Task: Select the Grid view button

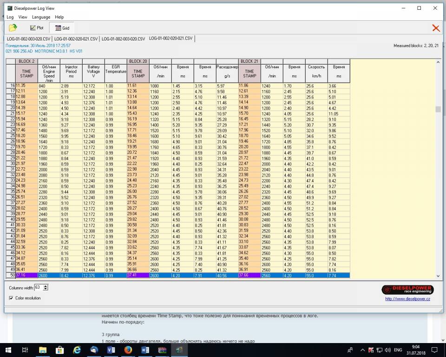Action: click(x=62, y=28)
